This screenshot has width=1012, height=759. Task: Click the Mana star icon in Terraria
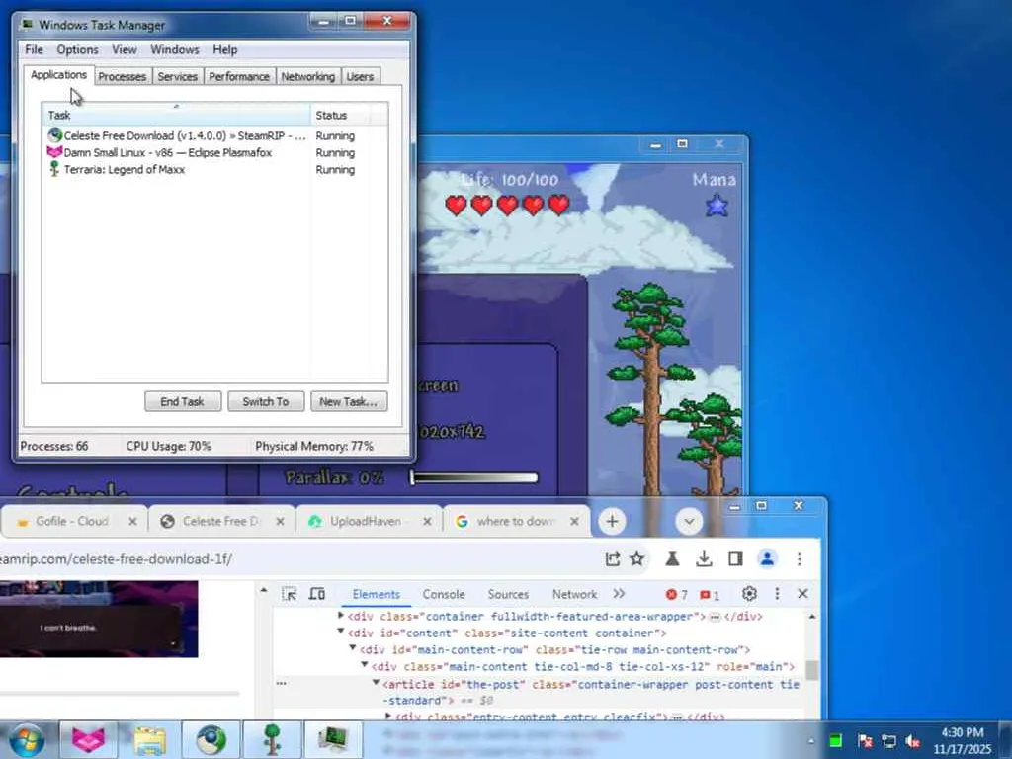717,206
